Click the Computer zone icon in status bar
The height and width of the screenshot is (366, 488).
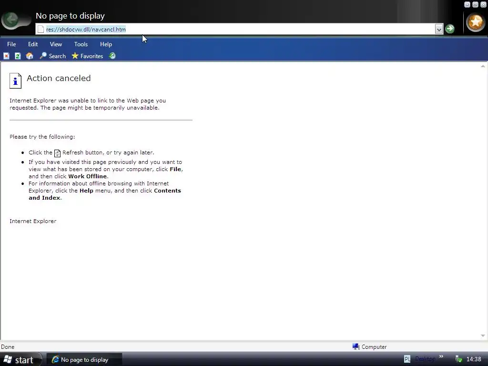pyautogui.click(x=356, y=347)
